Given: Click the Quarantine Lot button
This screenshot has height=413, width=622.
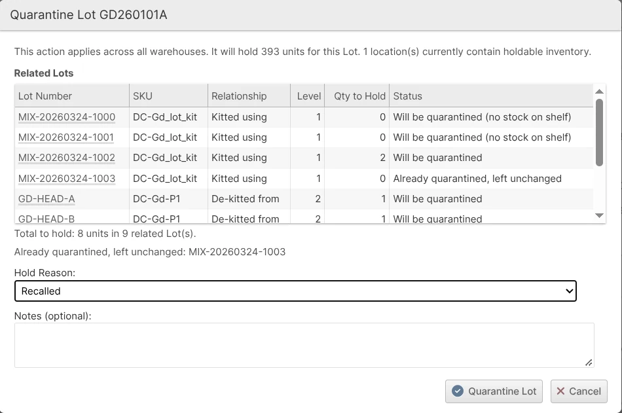Looking at the screenshot, I should pyautogui.click(x=494, y=391).
